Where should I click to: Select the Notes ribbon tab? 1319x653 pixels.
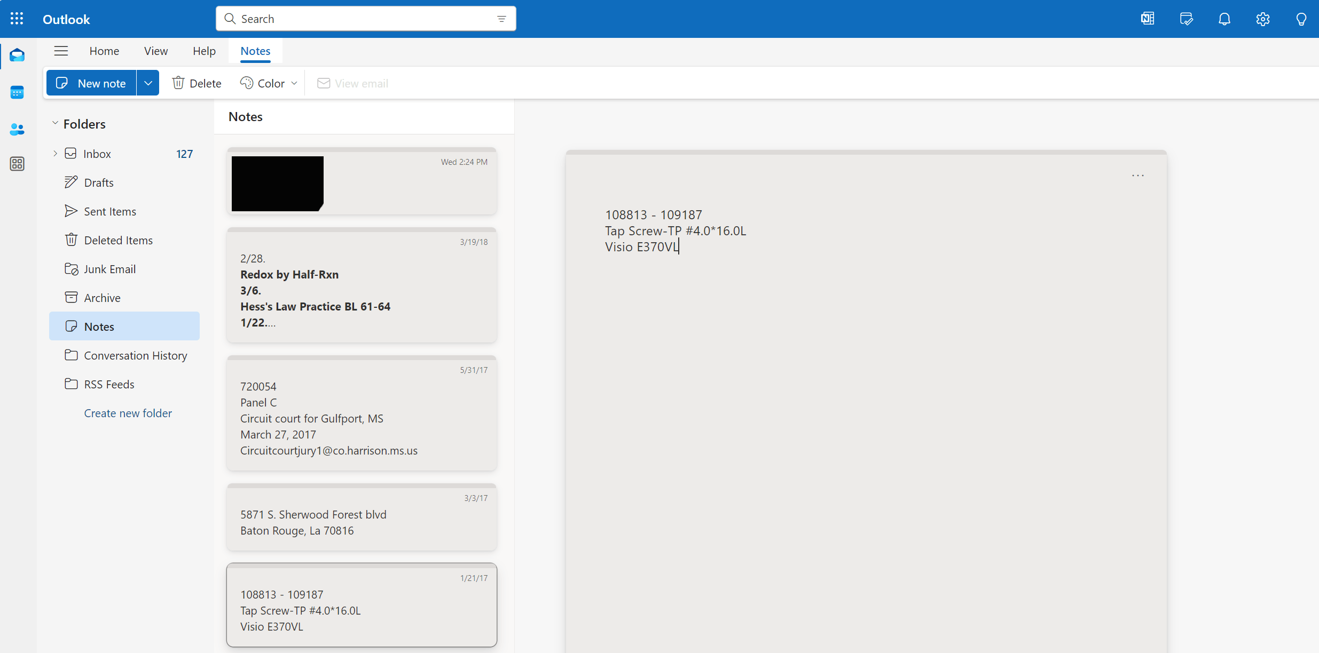255,51
